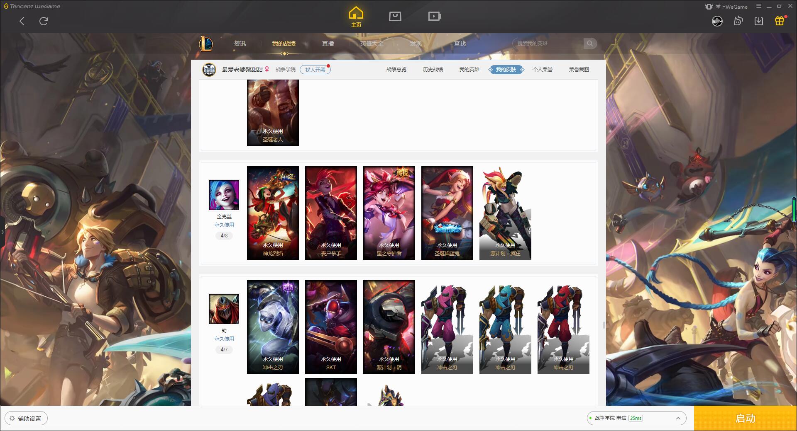Screen dimensions: 797x431
Task: Click the 战争学院 server label by username
Action: (286, 70)
